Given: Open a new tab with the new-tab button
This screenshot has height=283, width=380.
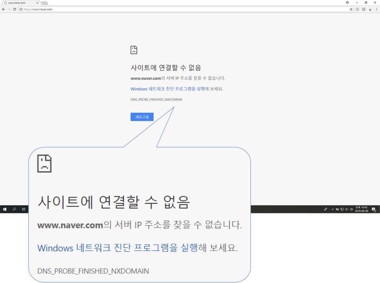Looking at the screenshot, I should click(45, 3).
